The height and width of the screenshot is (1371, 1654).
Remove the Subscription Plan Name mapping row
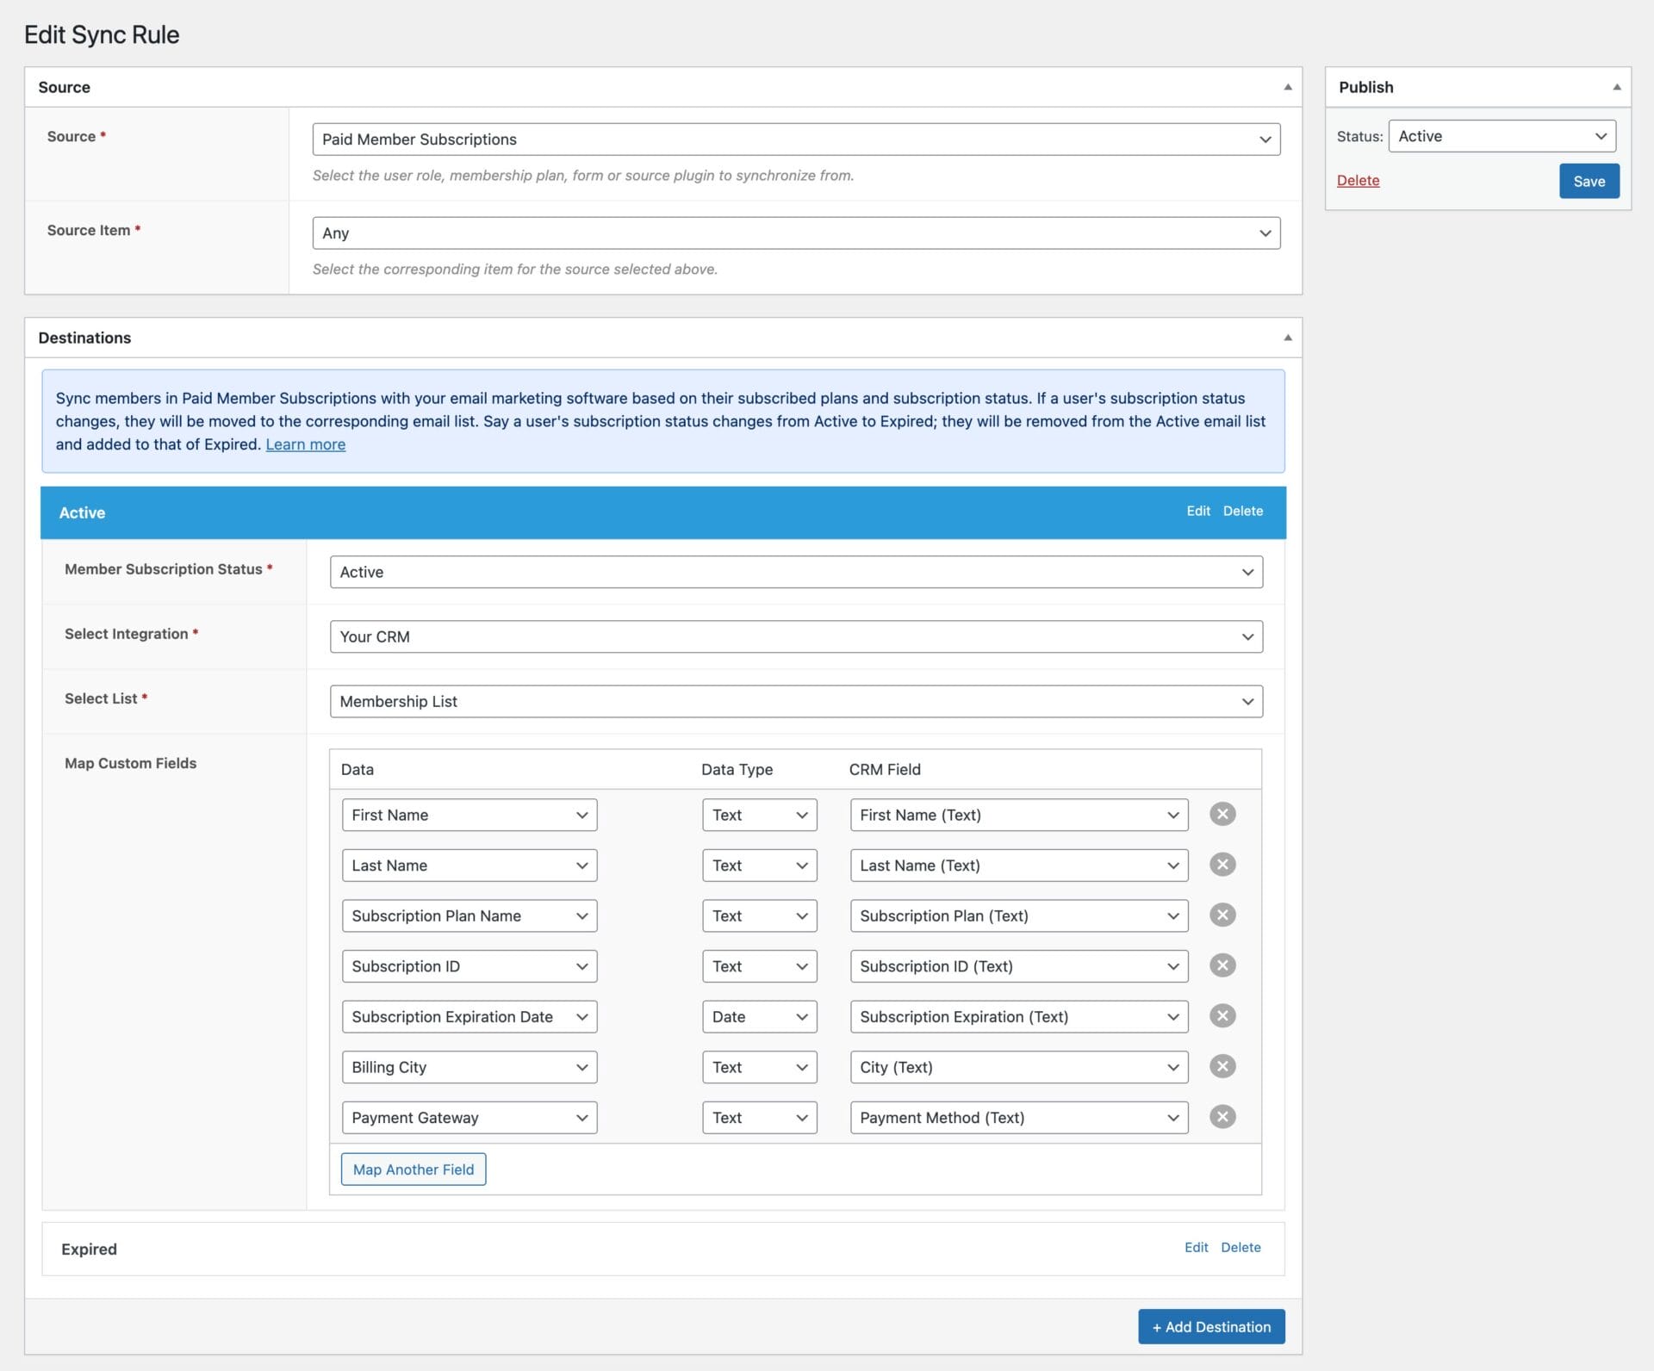point(1222,915)
